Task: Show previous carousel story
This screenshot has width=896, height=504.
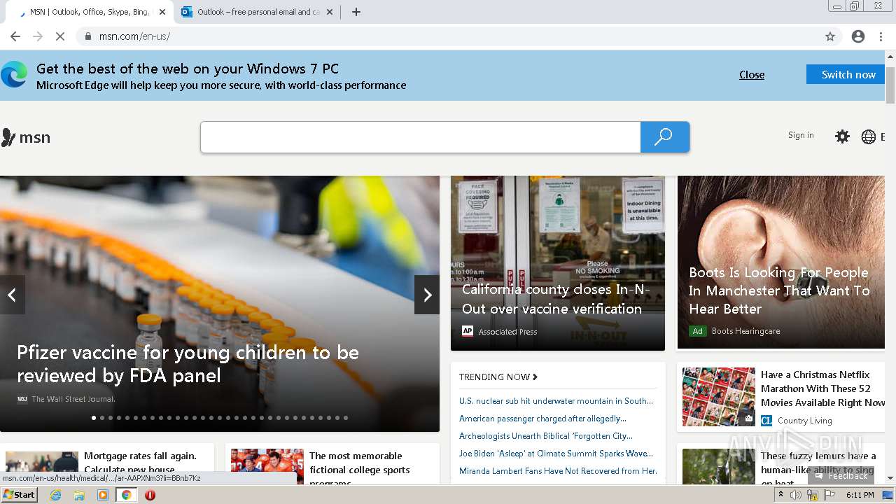Action: [x=12, y=295]
